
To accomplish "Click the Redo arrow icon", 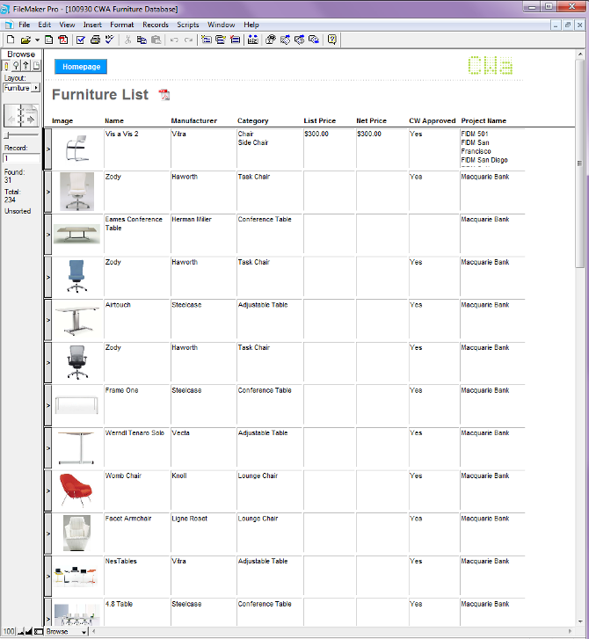I will point(188,40).
